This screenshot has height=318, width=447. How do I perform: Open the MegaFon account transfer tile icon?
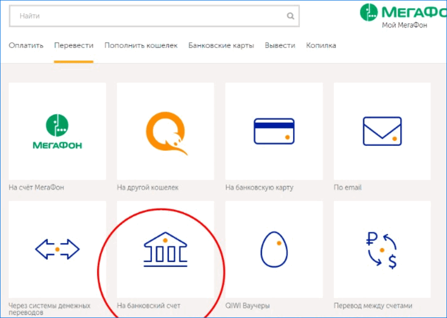pyautogui.click(x=57, y=131)
